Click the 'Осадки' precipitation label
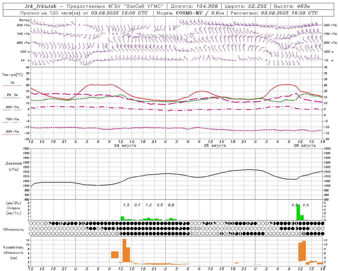 14,208
